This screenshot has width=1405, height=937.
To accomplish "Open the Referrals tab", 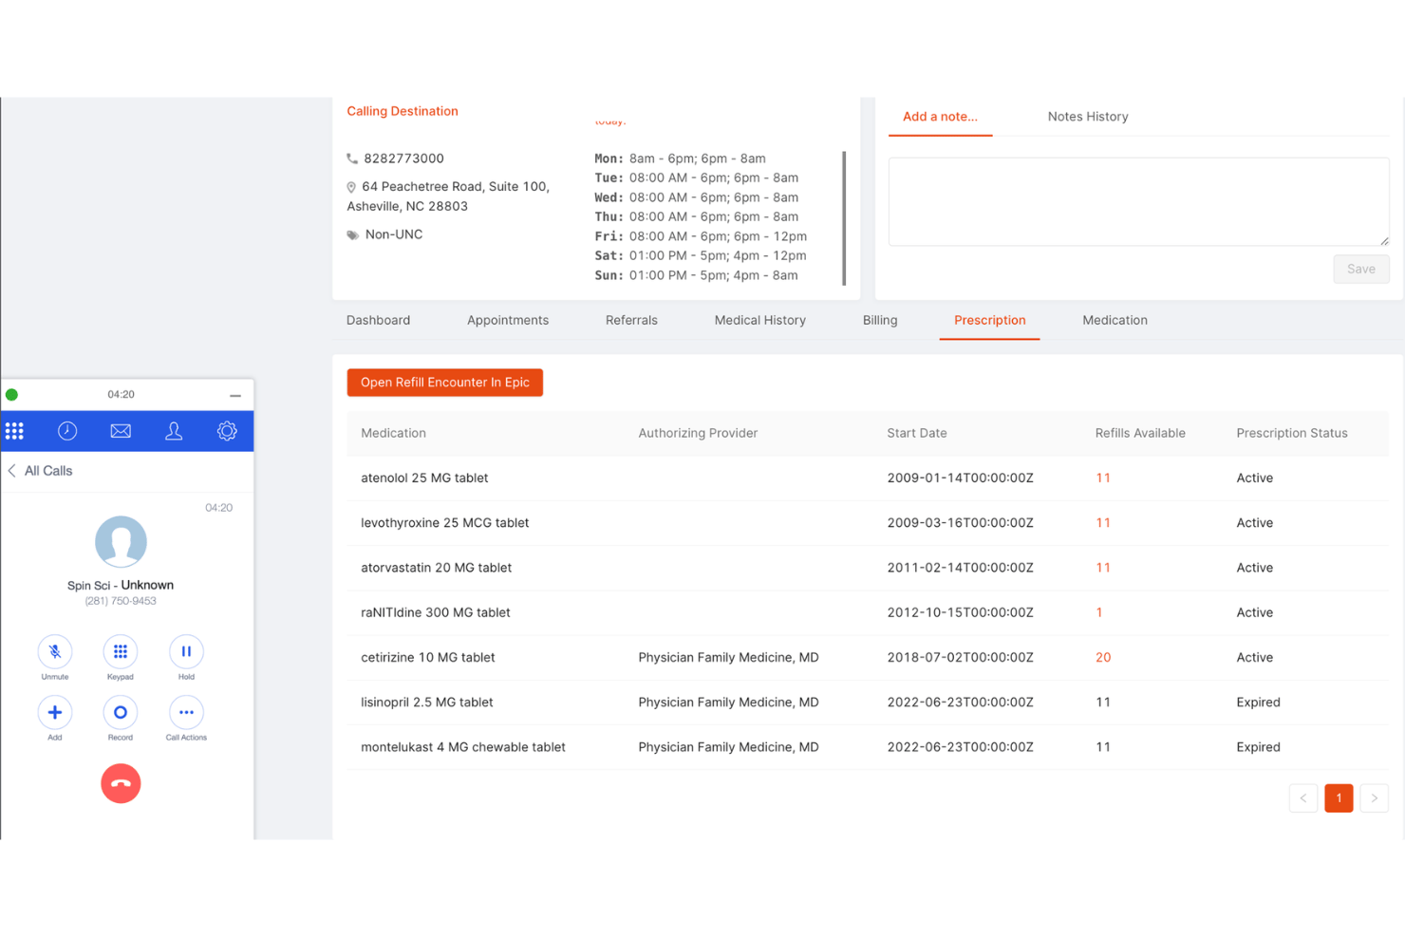I will tap(631, 321).
